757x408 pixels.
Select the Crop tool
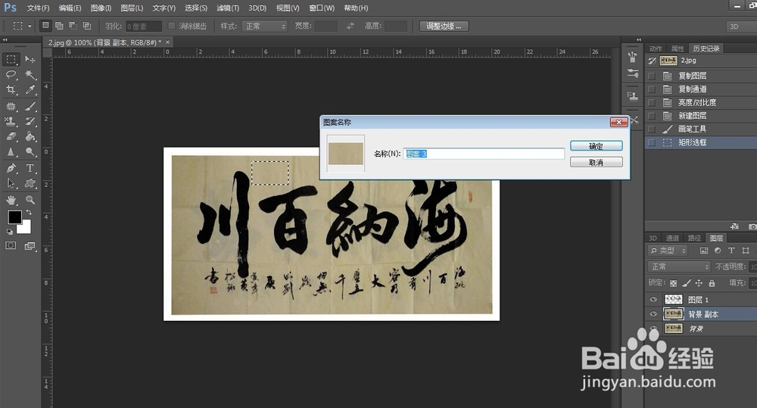pyautogui.click(x=11, y=90)
